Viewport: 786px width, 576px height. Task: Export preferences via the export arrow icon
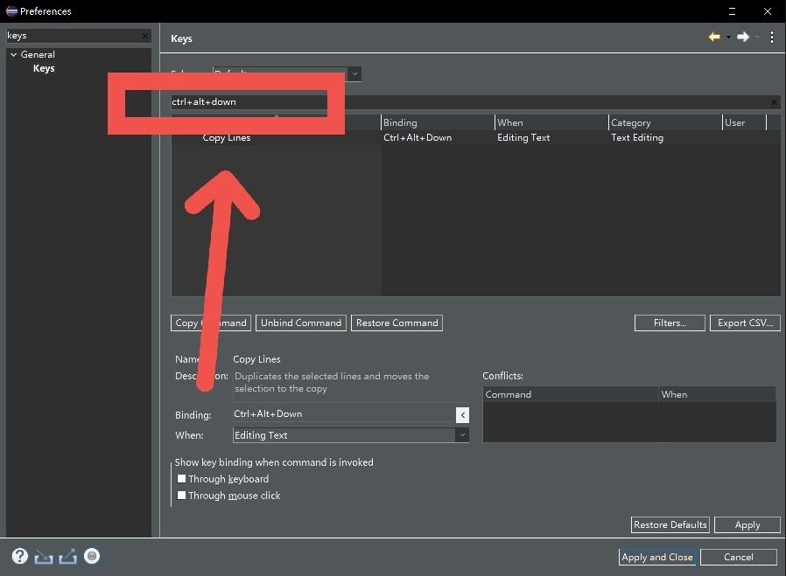66,556
